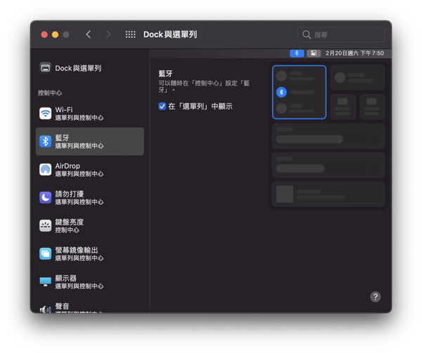This screenshot has width=422, height=353.
Task: Open help with question mark button
Action: pyautogui.click(x=375, y=297)
